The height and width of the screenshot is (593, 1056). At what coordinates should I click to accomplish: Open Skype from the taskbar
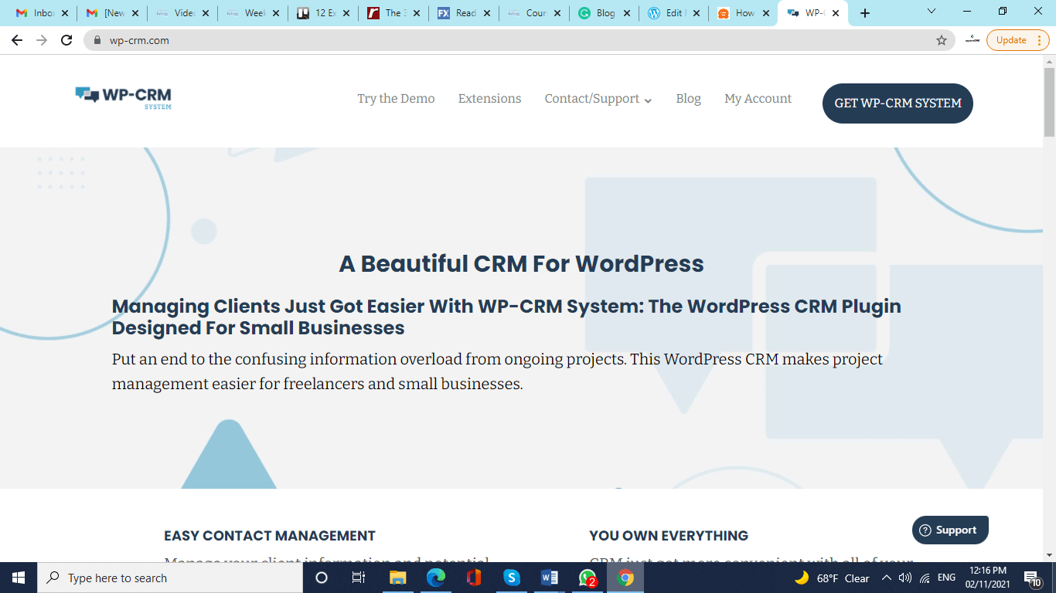(x=512, y=578)
